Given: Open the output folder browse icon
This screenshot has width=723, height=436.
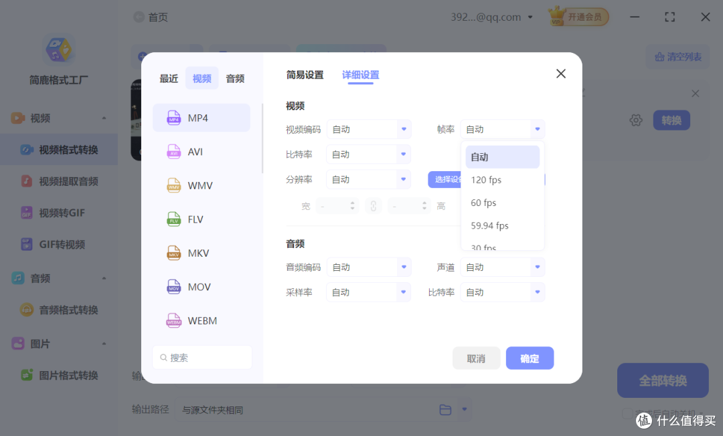Looking at the screenshot, I should (x=445, y=410).
